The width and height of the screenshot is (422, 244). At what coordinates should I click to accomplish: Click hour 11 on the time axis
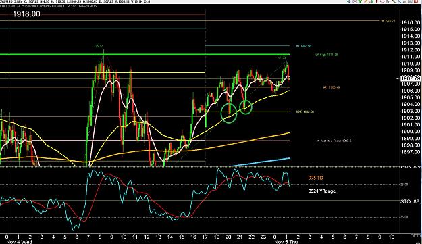pyautogui.click(x=135, y=237)
